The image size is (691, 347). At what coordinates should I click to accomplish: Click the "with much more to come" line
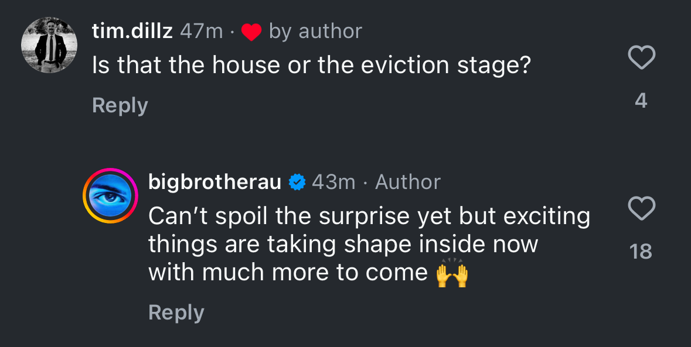[288, 273]
